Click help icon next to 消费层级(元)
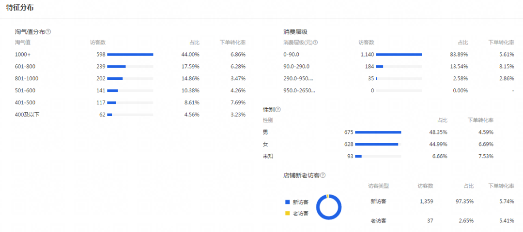Screen dimensions: 523x232 [x=315, y=43]
